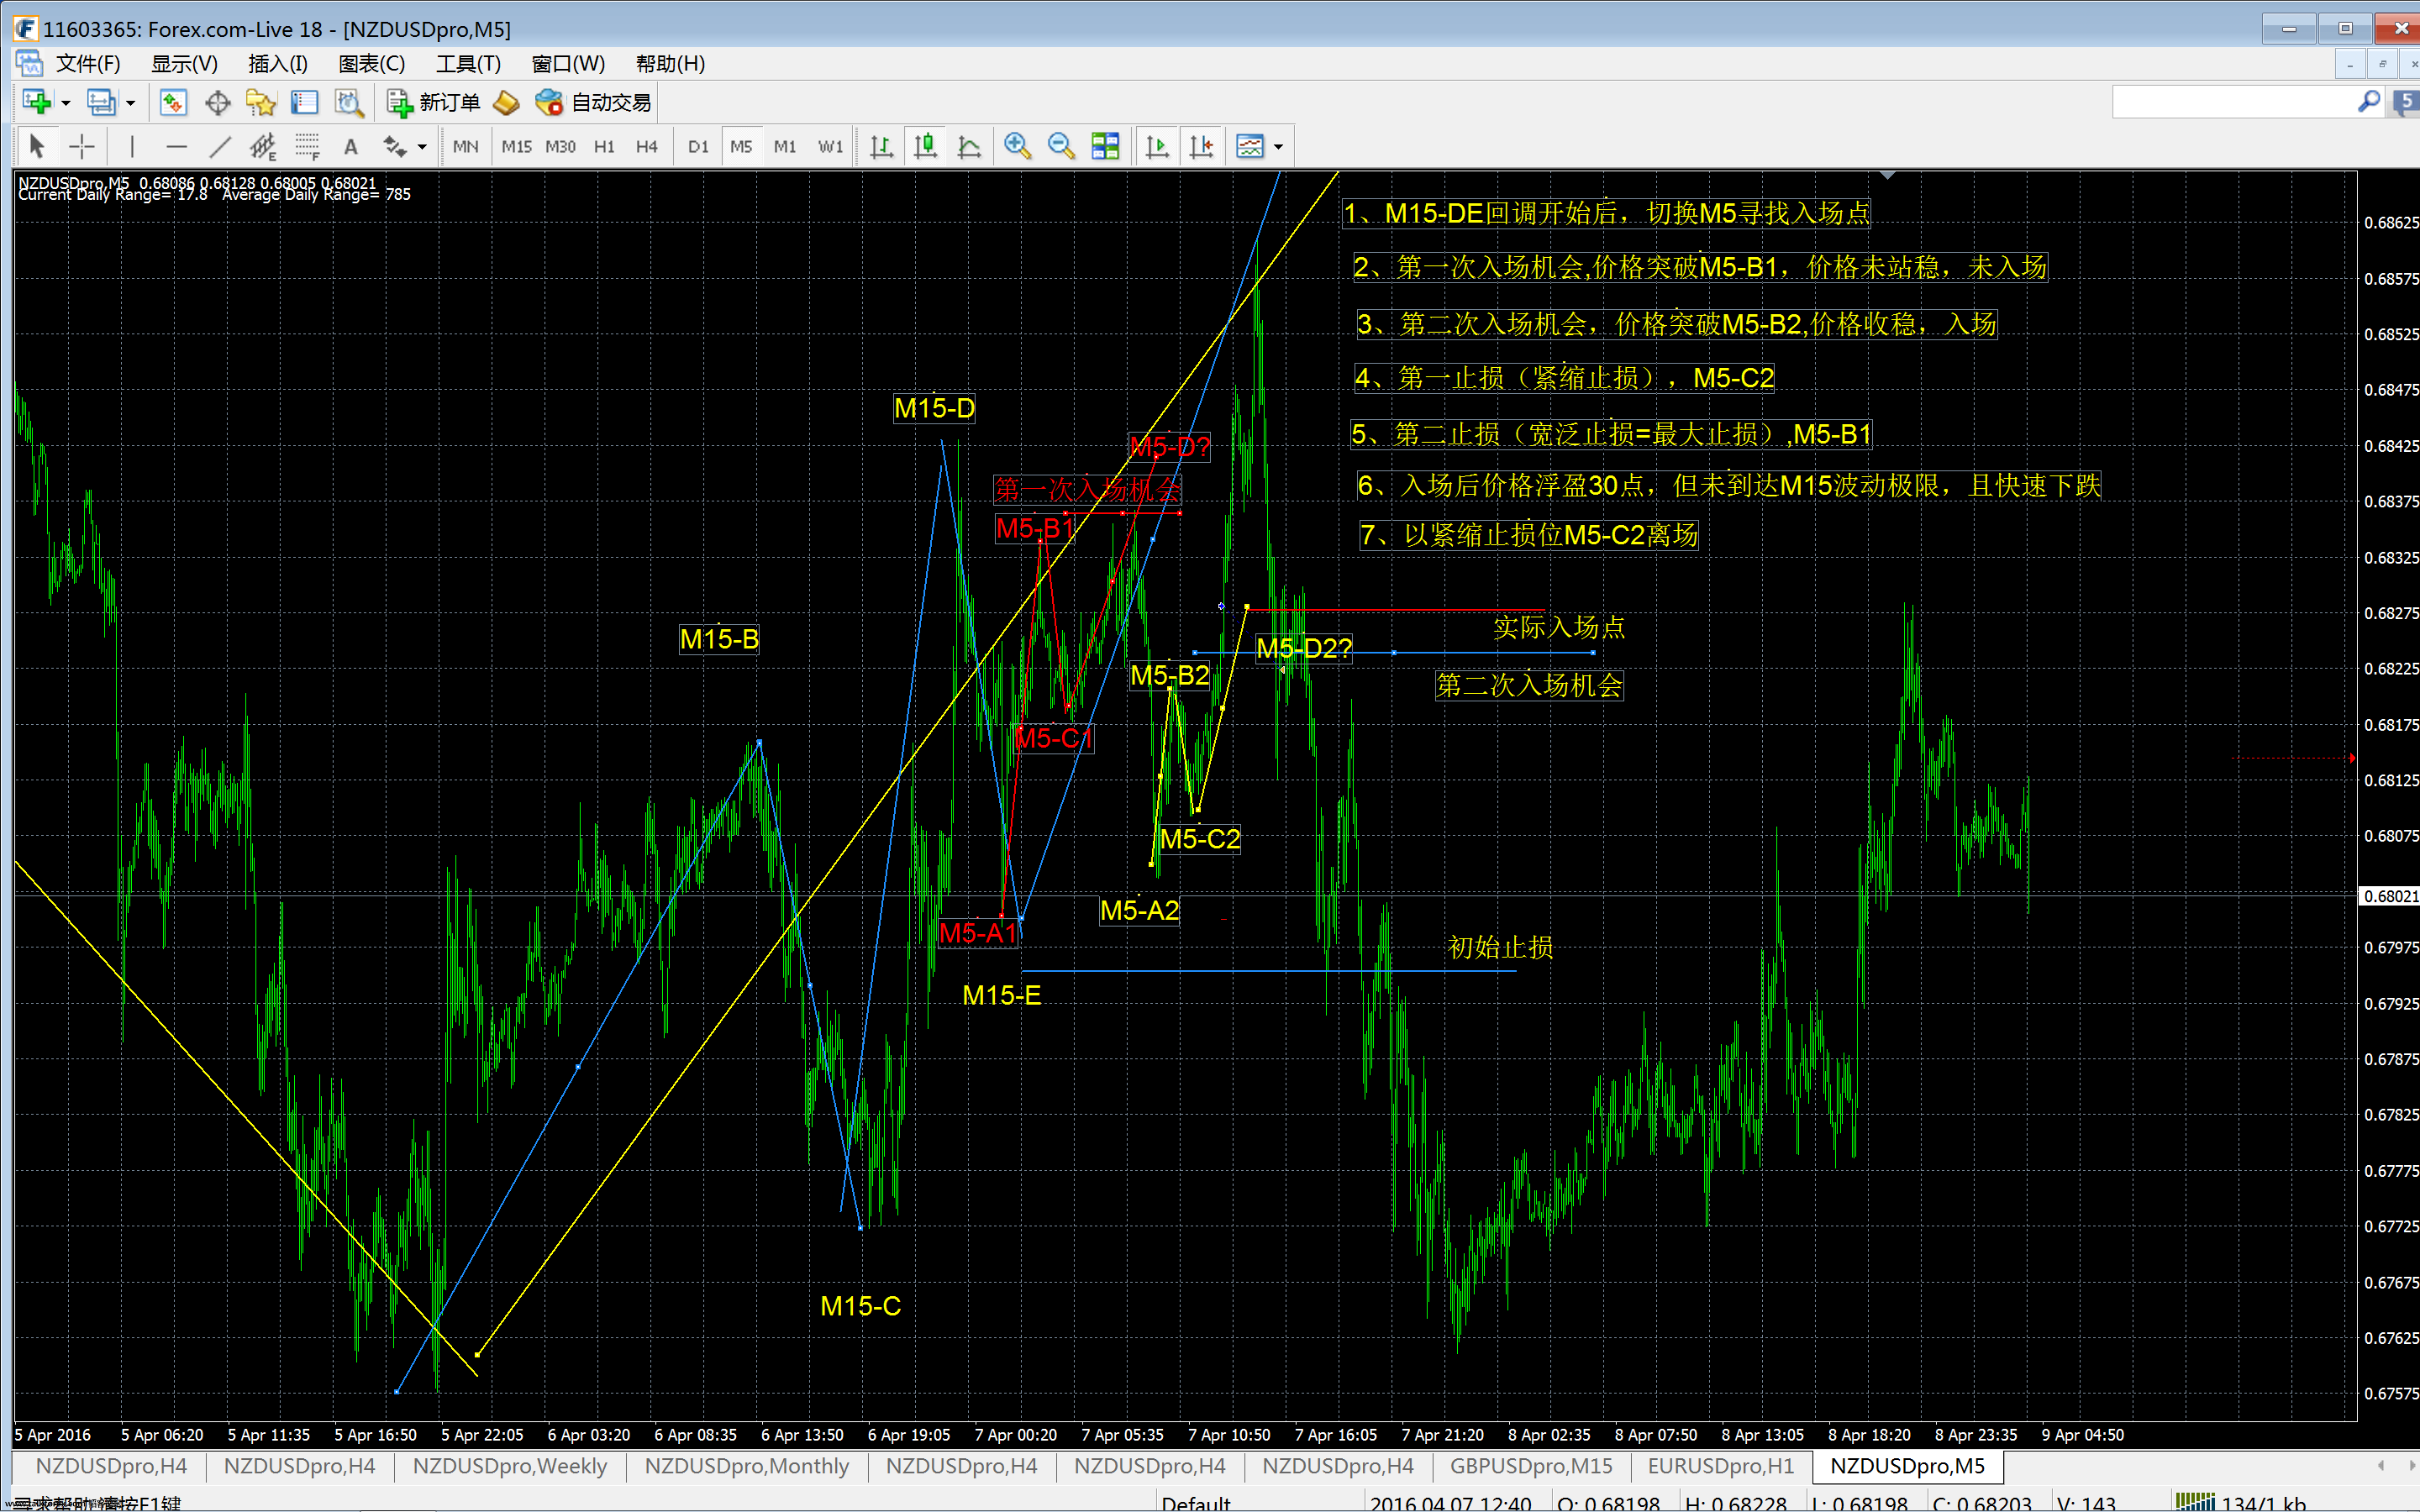2420x1512 pixels.
Task: Click the search input field
Action: (x=2233, y=102)
